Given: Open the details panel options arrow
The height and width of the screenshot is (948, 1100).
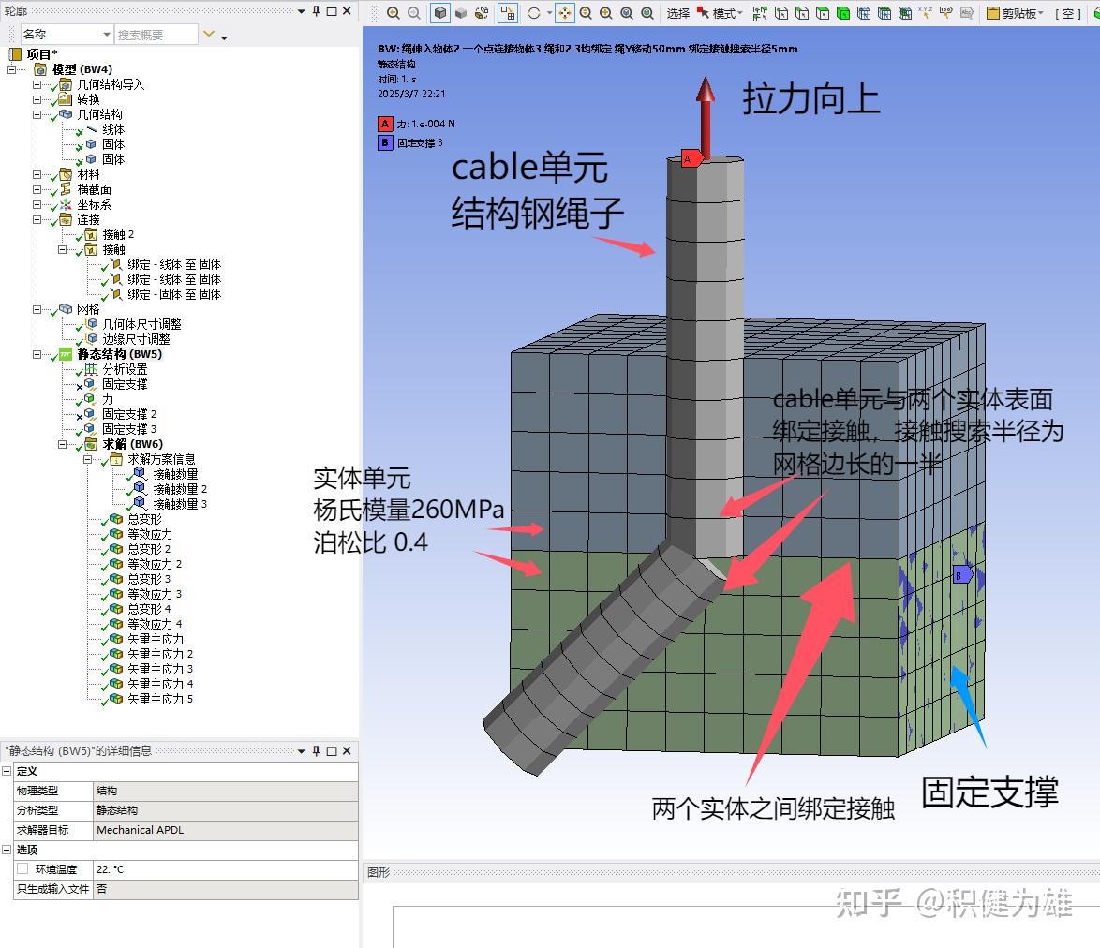Looking at the screenshot, I should pyautogui.click(x=302, y=751).
